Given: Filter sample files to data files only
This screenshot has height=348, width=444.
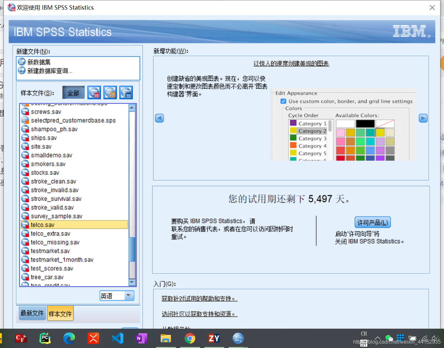Looking at the screenshot, I should [x=94, y=93].
